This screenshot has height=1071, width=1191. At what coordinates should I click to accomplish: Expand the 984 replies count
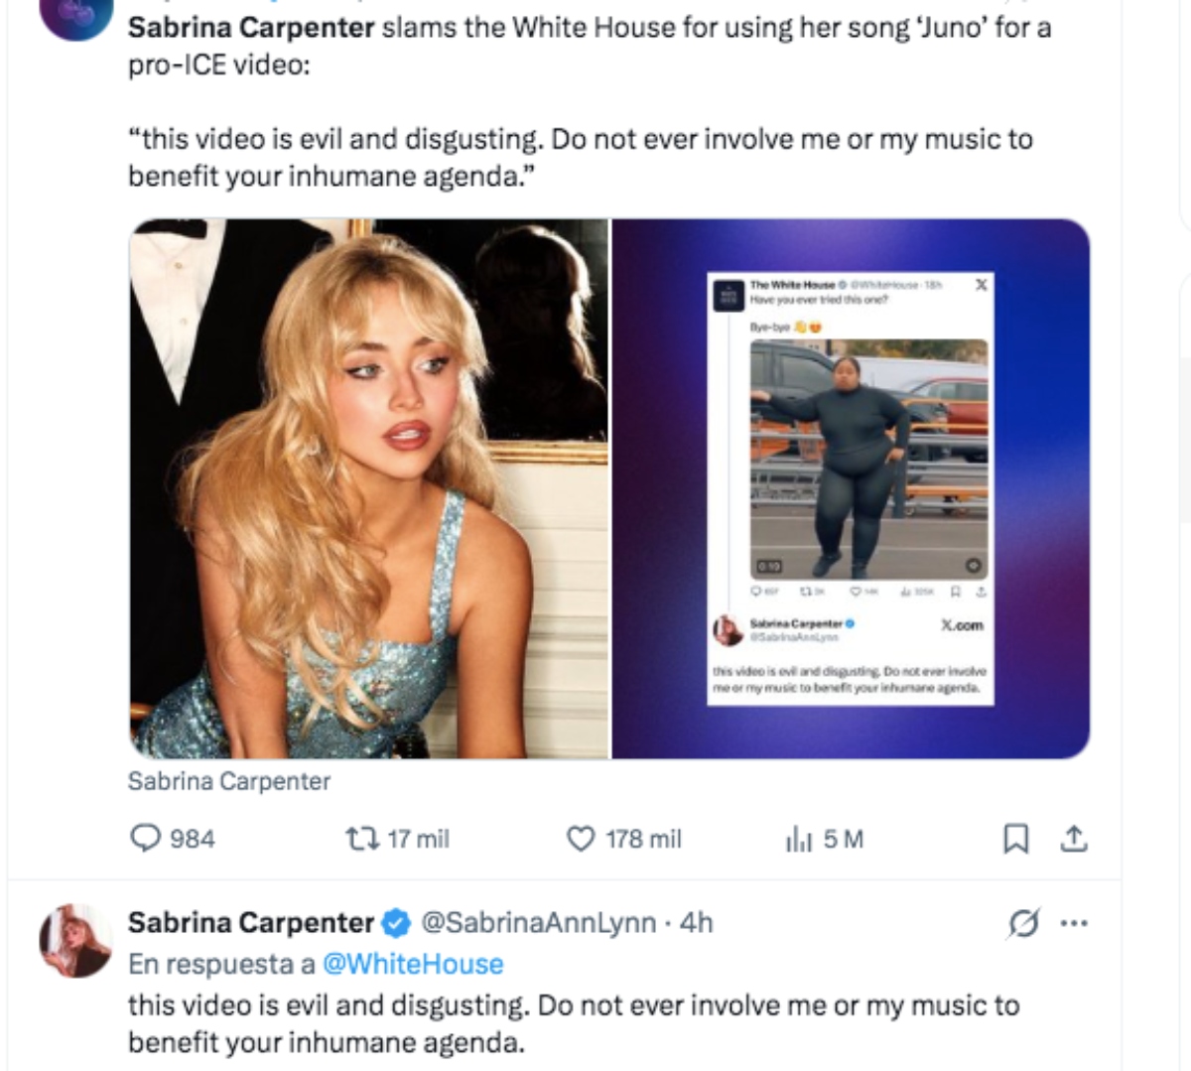pos(194,839)
